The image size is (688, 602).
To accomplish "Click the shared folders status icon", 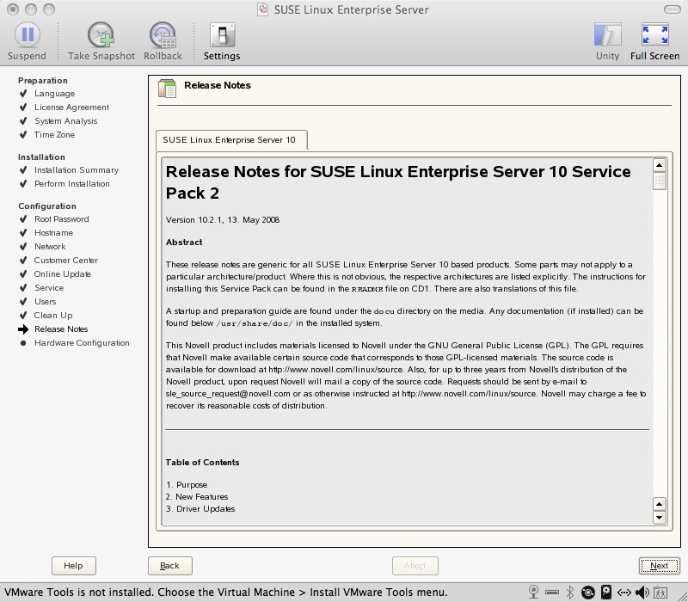I will point(660,593).
